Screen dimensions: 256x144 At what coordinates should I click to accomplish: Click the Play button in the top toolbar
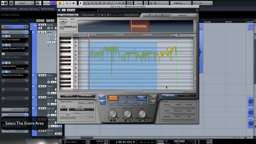pyautogui.click(x=67, y=3)
